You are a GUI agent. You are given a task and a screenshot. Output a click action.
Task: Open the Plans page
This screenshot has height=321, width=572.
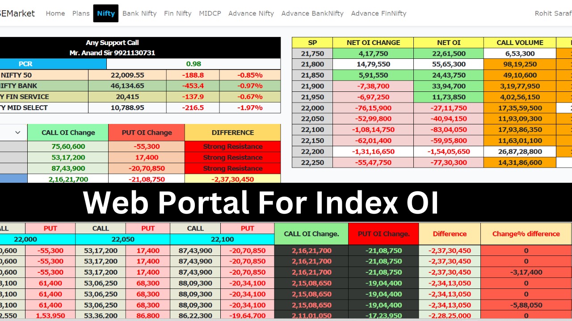[81, 13]
